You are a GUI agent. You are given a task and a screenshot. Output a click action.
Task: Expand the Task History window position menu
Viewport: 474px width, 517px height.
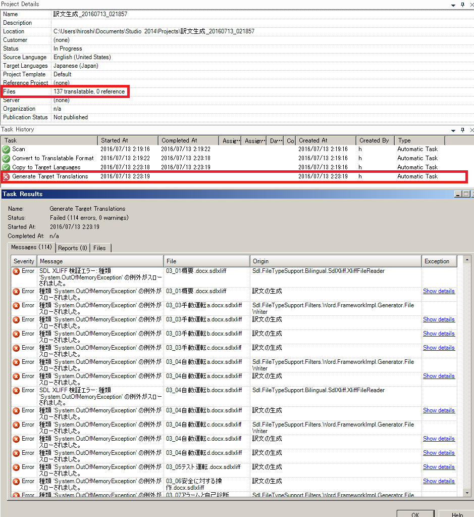click(x=452, y=130)
